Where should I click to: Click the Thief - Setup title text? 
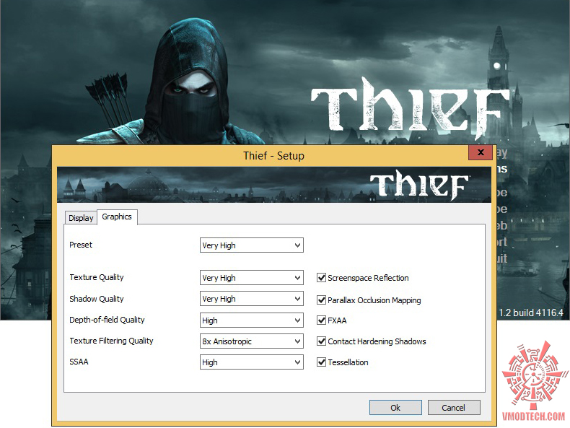pos(273,156)
